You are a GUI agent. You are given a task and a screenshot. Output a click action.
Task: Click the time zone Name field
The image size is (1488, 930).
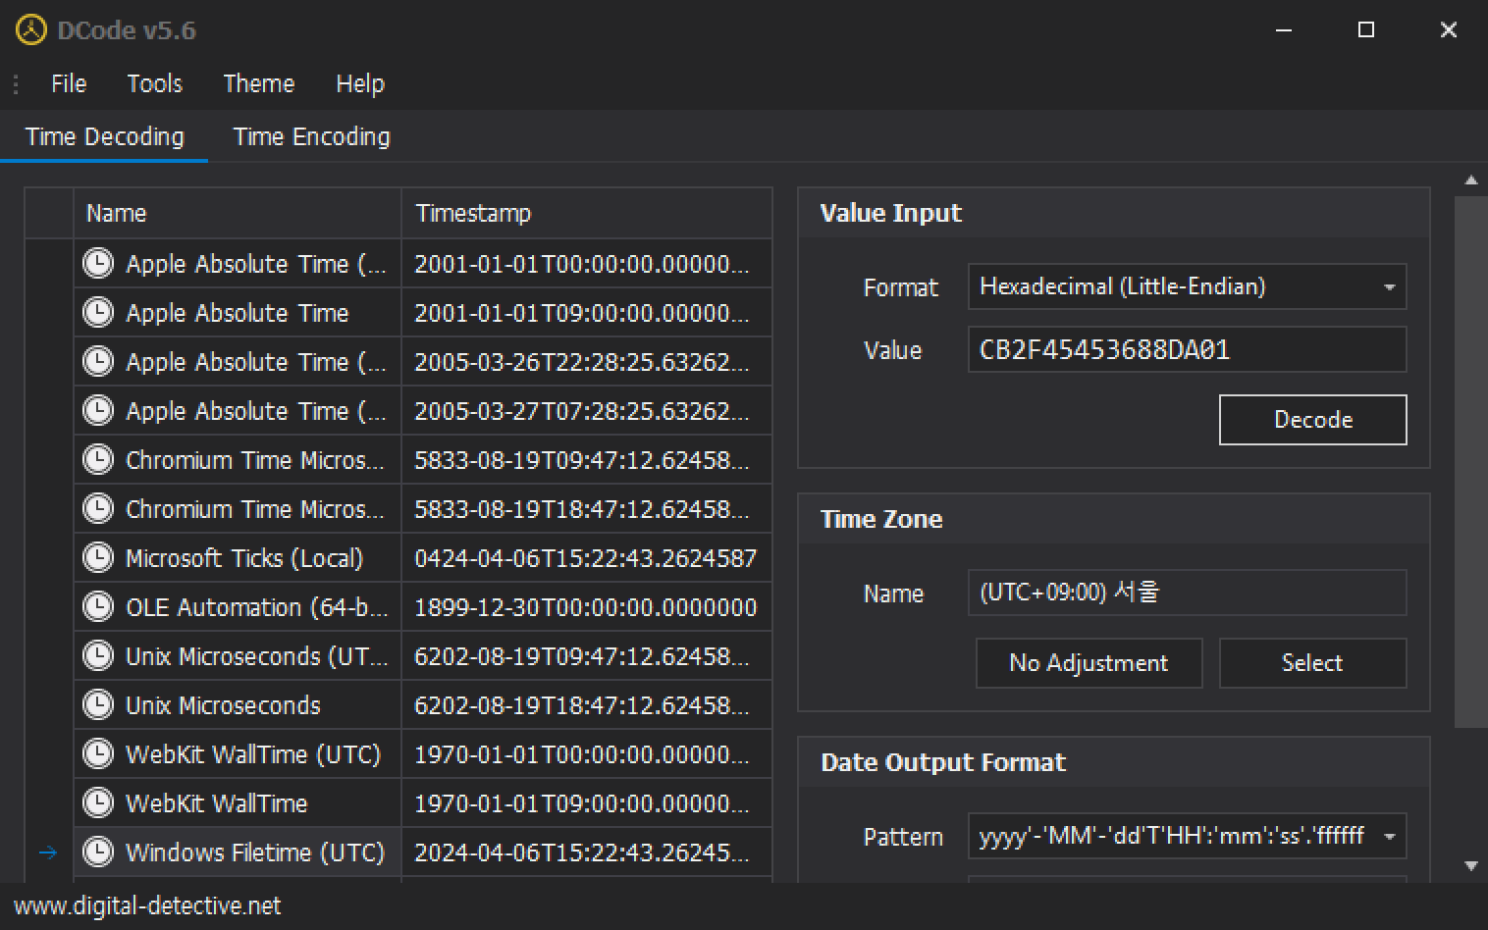coord(1187,593)
